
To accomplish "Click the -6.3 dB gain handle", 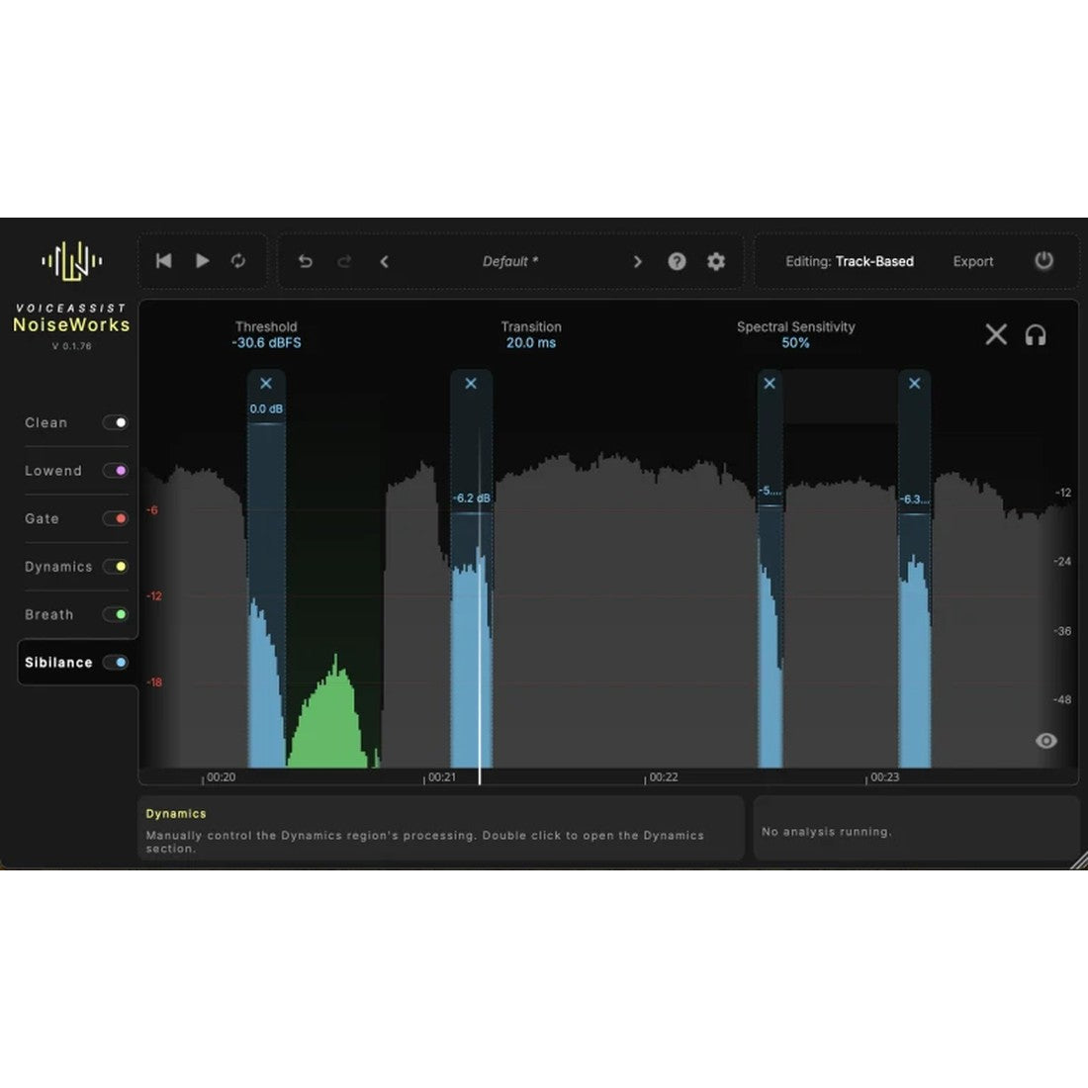I will [x=915, y=513].
